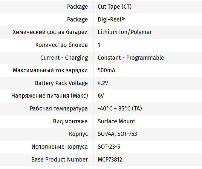Image resolution: width=202 pixels, height=169 pixels.
Task: Select the "Constant - Programmable" value
Action: (131, 58)
